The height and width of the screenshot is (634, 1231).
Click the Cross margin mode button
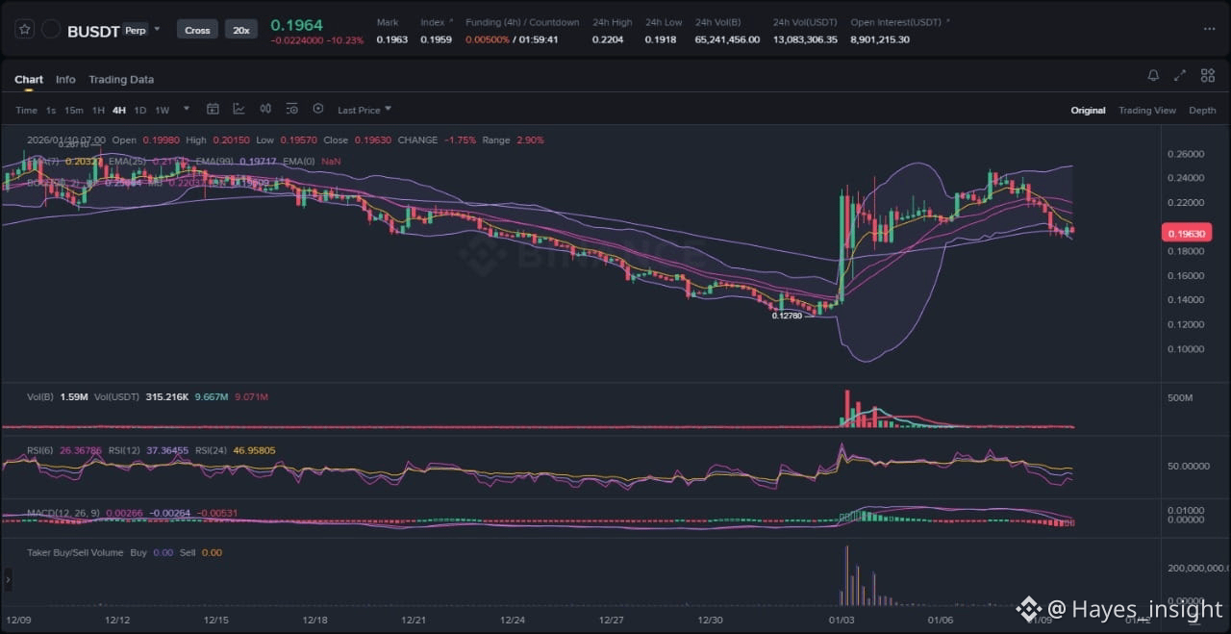click(x=197, y=30)
